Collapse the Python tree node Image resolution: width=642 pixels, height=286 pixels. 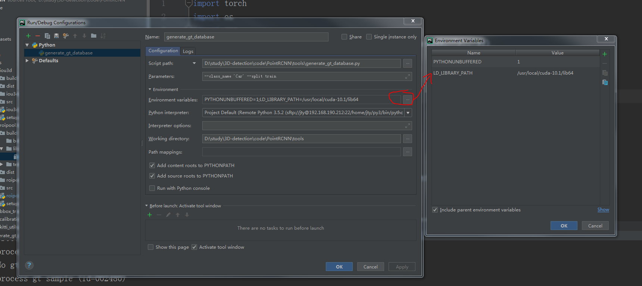click(x=27, y=45)
